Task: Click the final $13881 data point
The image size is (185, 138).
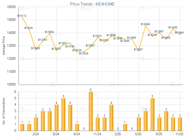Action: click(x=180, y=34)
